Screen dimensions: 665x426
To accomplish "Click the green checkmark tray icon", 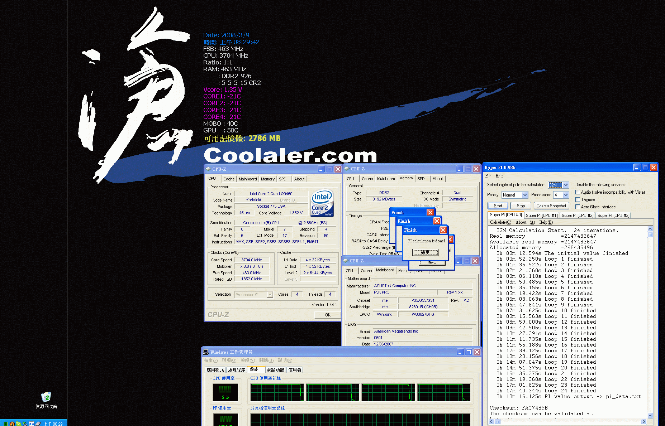I will [19, 423].
